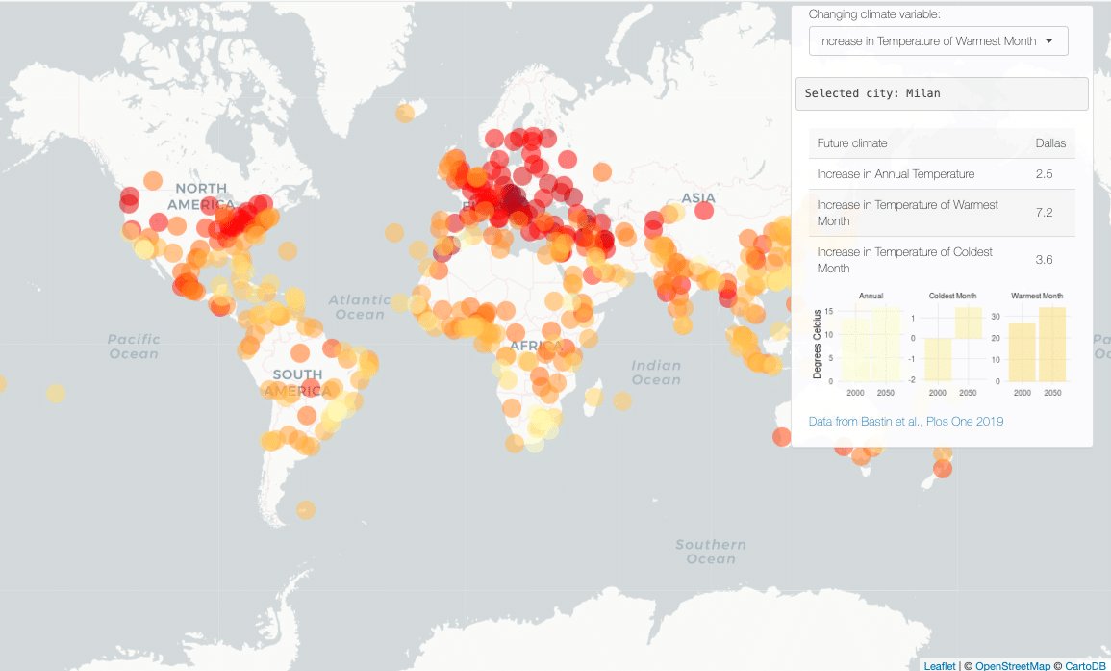Open the Data from Bastin et al. link

point(905,422)
